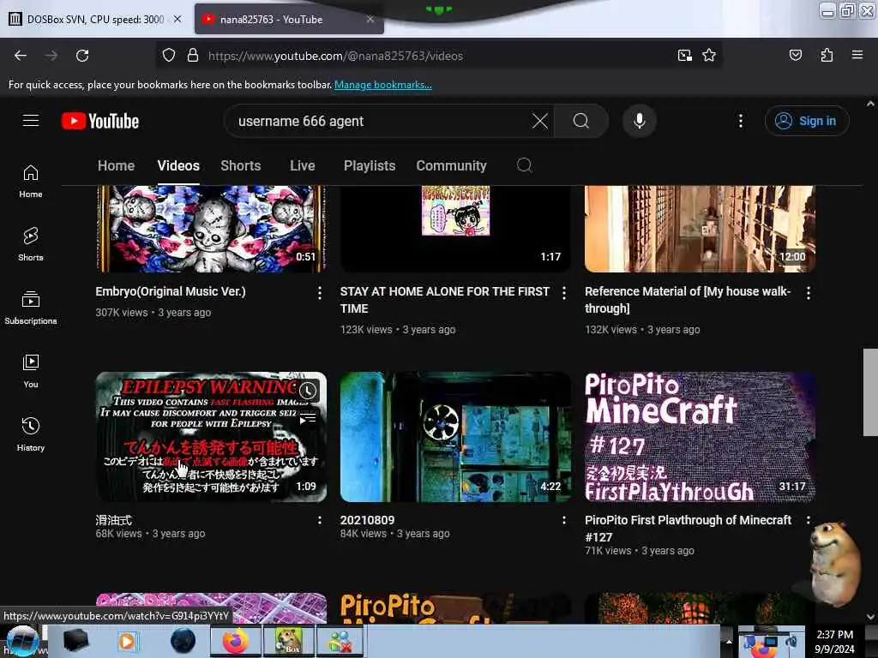Screen dimensions: 878x658
Task: Click the Firefox taskbar icon
Action: tap(235, 641)
